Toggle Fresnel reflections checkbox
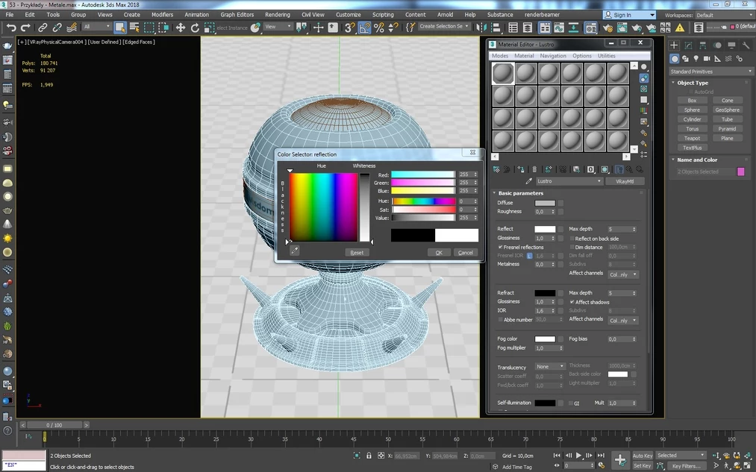The image size is (756, 472). point(501,247)
